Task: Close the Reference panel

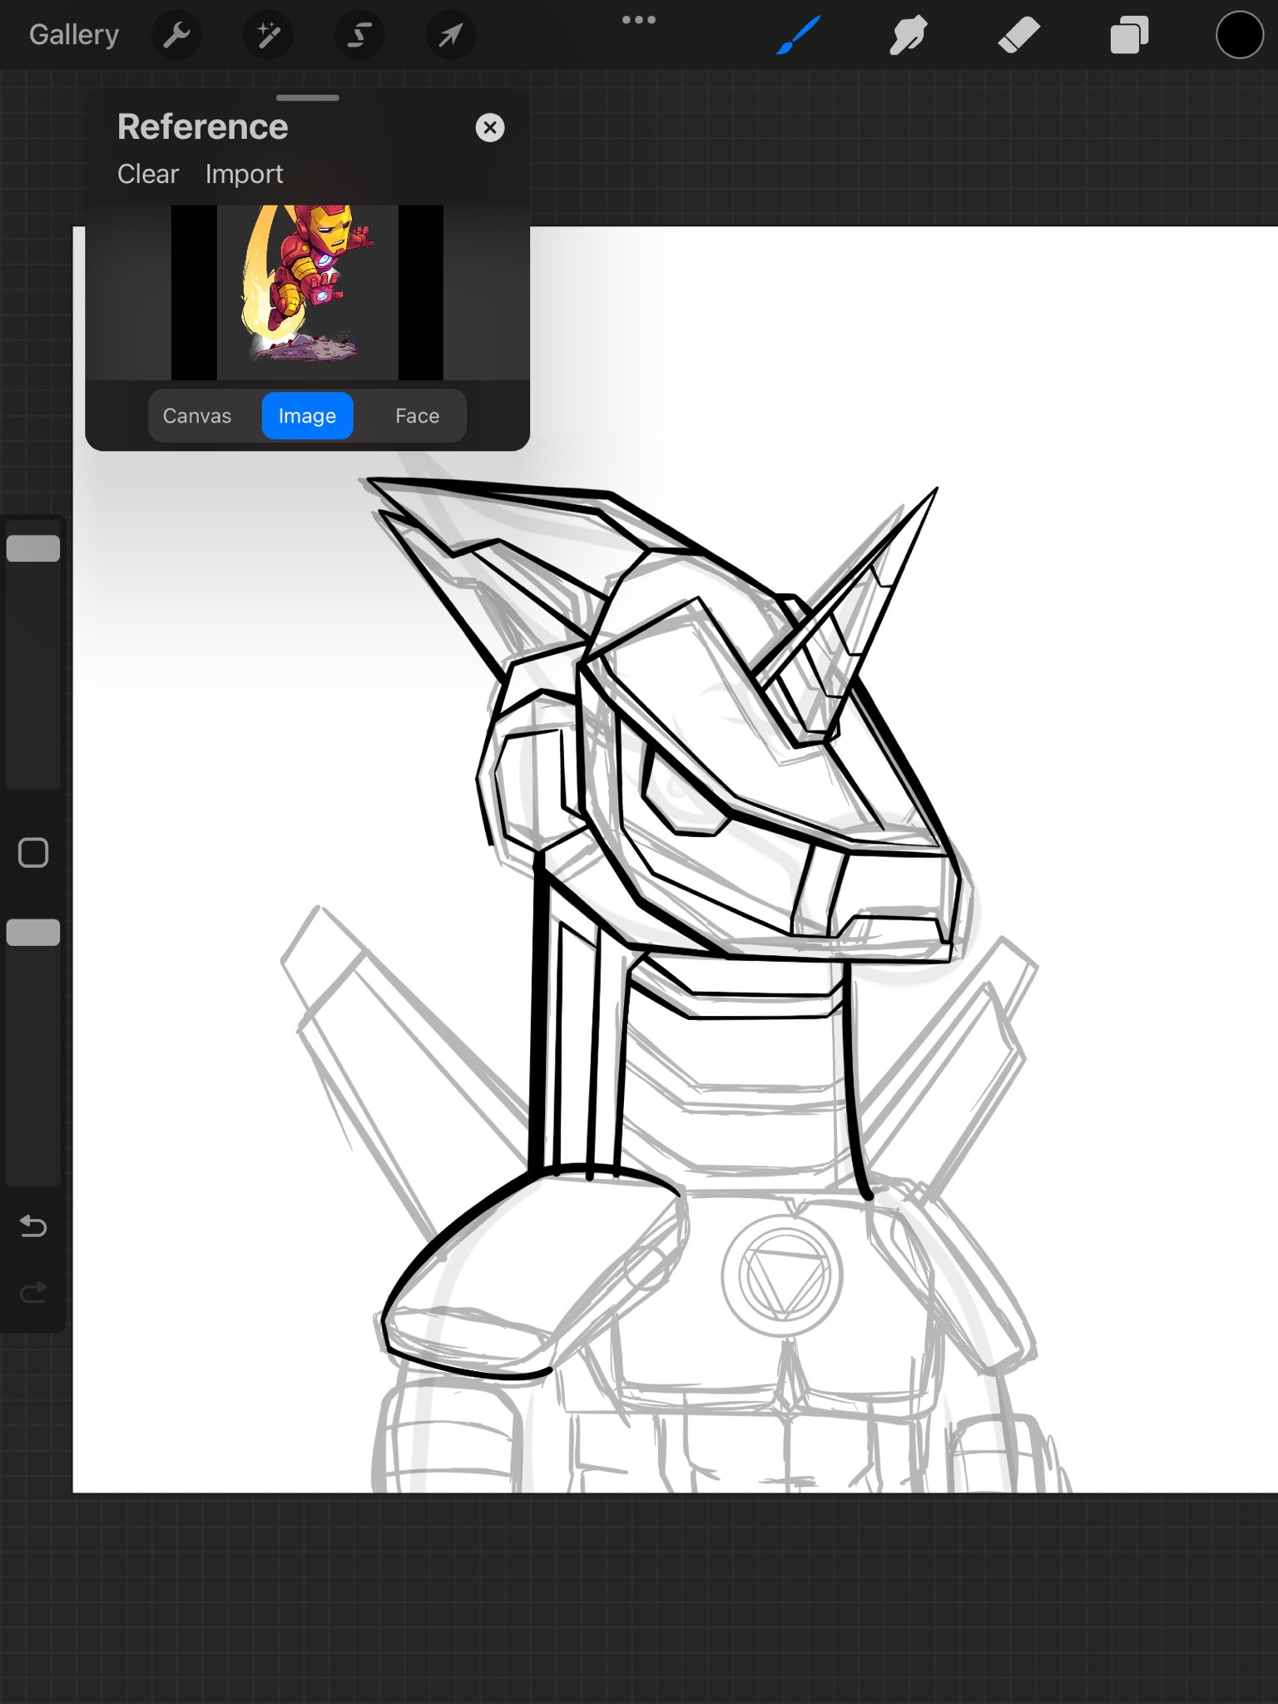Action: 490,127
